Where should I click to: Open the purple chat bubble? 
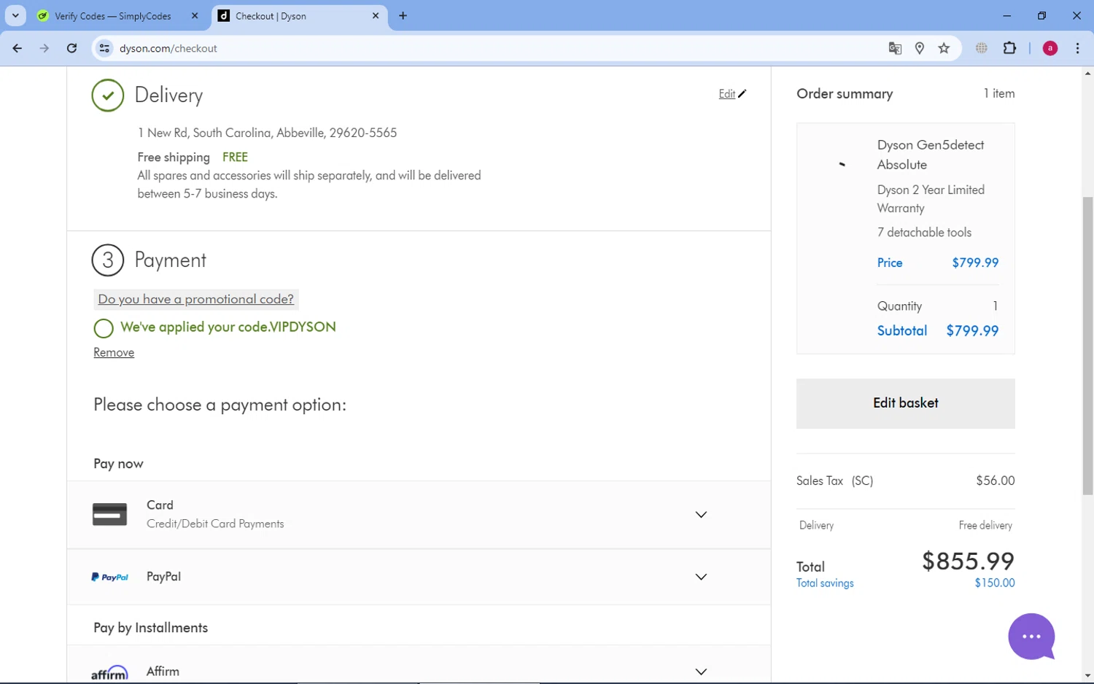(1031, 637)
